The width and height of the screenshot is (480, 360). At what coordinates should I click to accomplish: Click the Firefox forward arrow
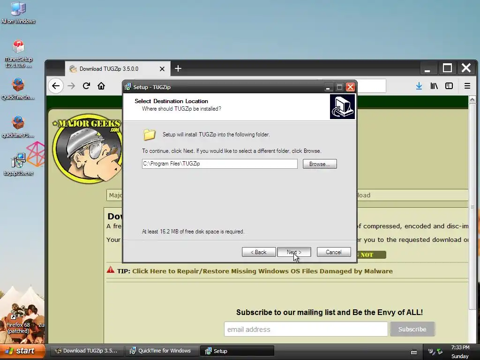pos(71,86)
